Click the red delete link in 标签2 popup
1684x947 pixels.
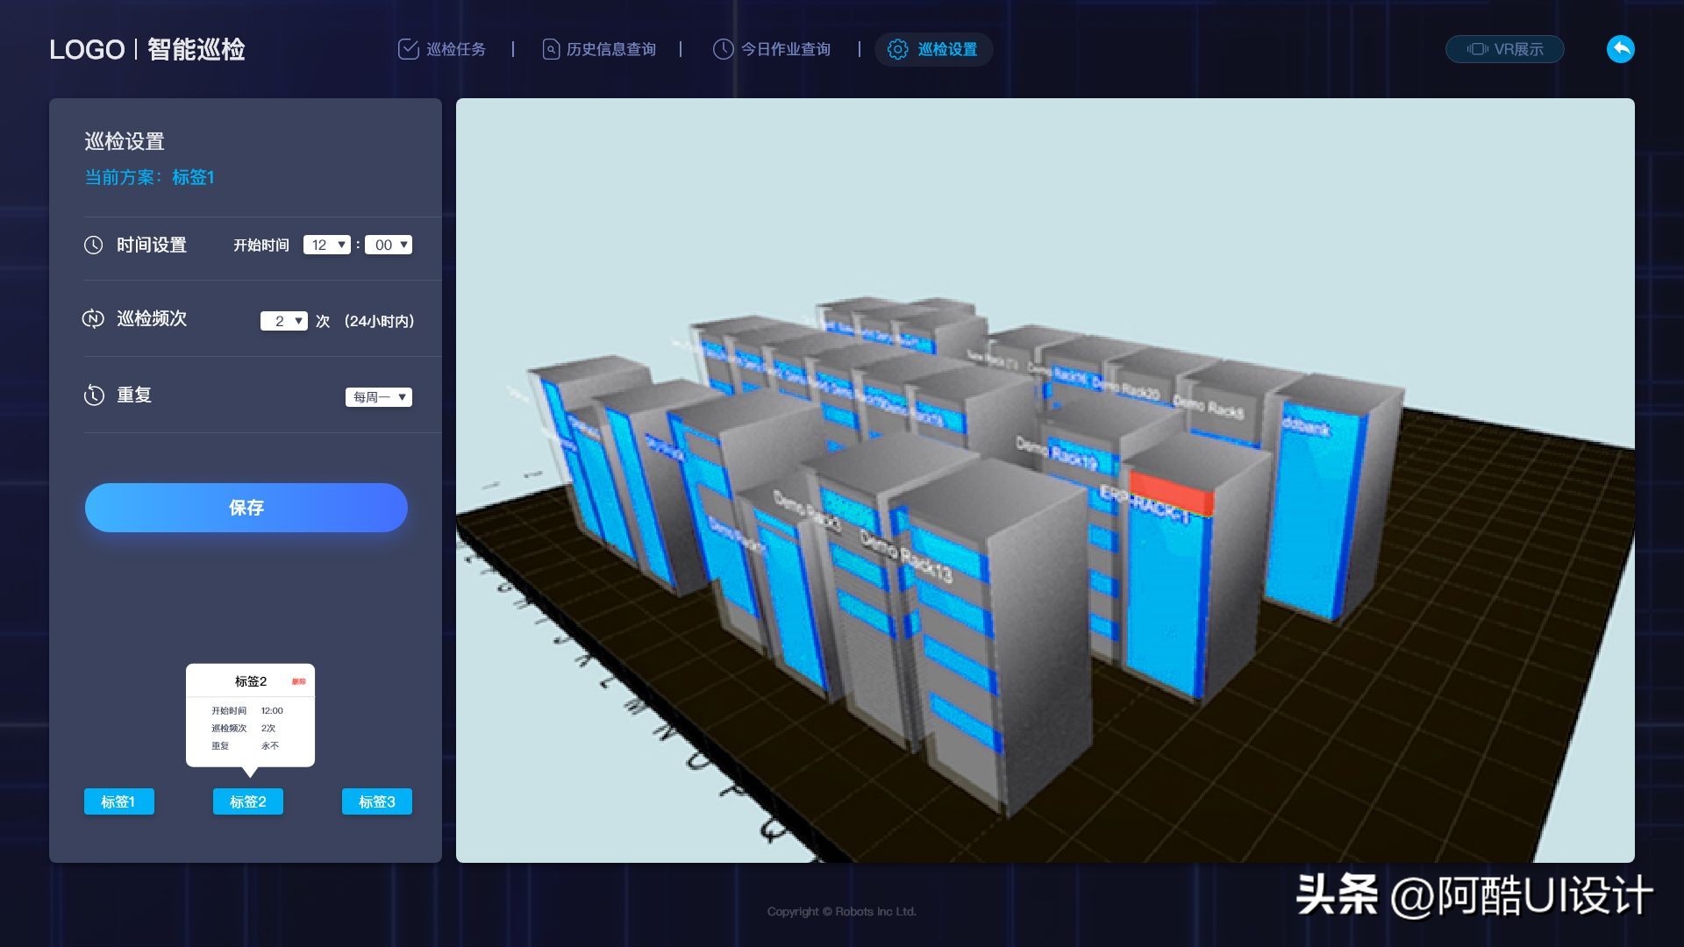click(x=298, y=681)
